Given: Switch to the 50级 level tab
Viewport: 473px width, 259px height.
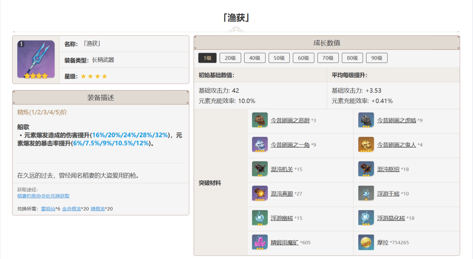Looking at the screenshot, I should (279, 58).
